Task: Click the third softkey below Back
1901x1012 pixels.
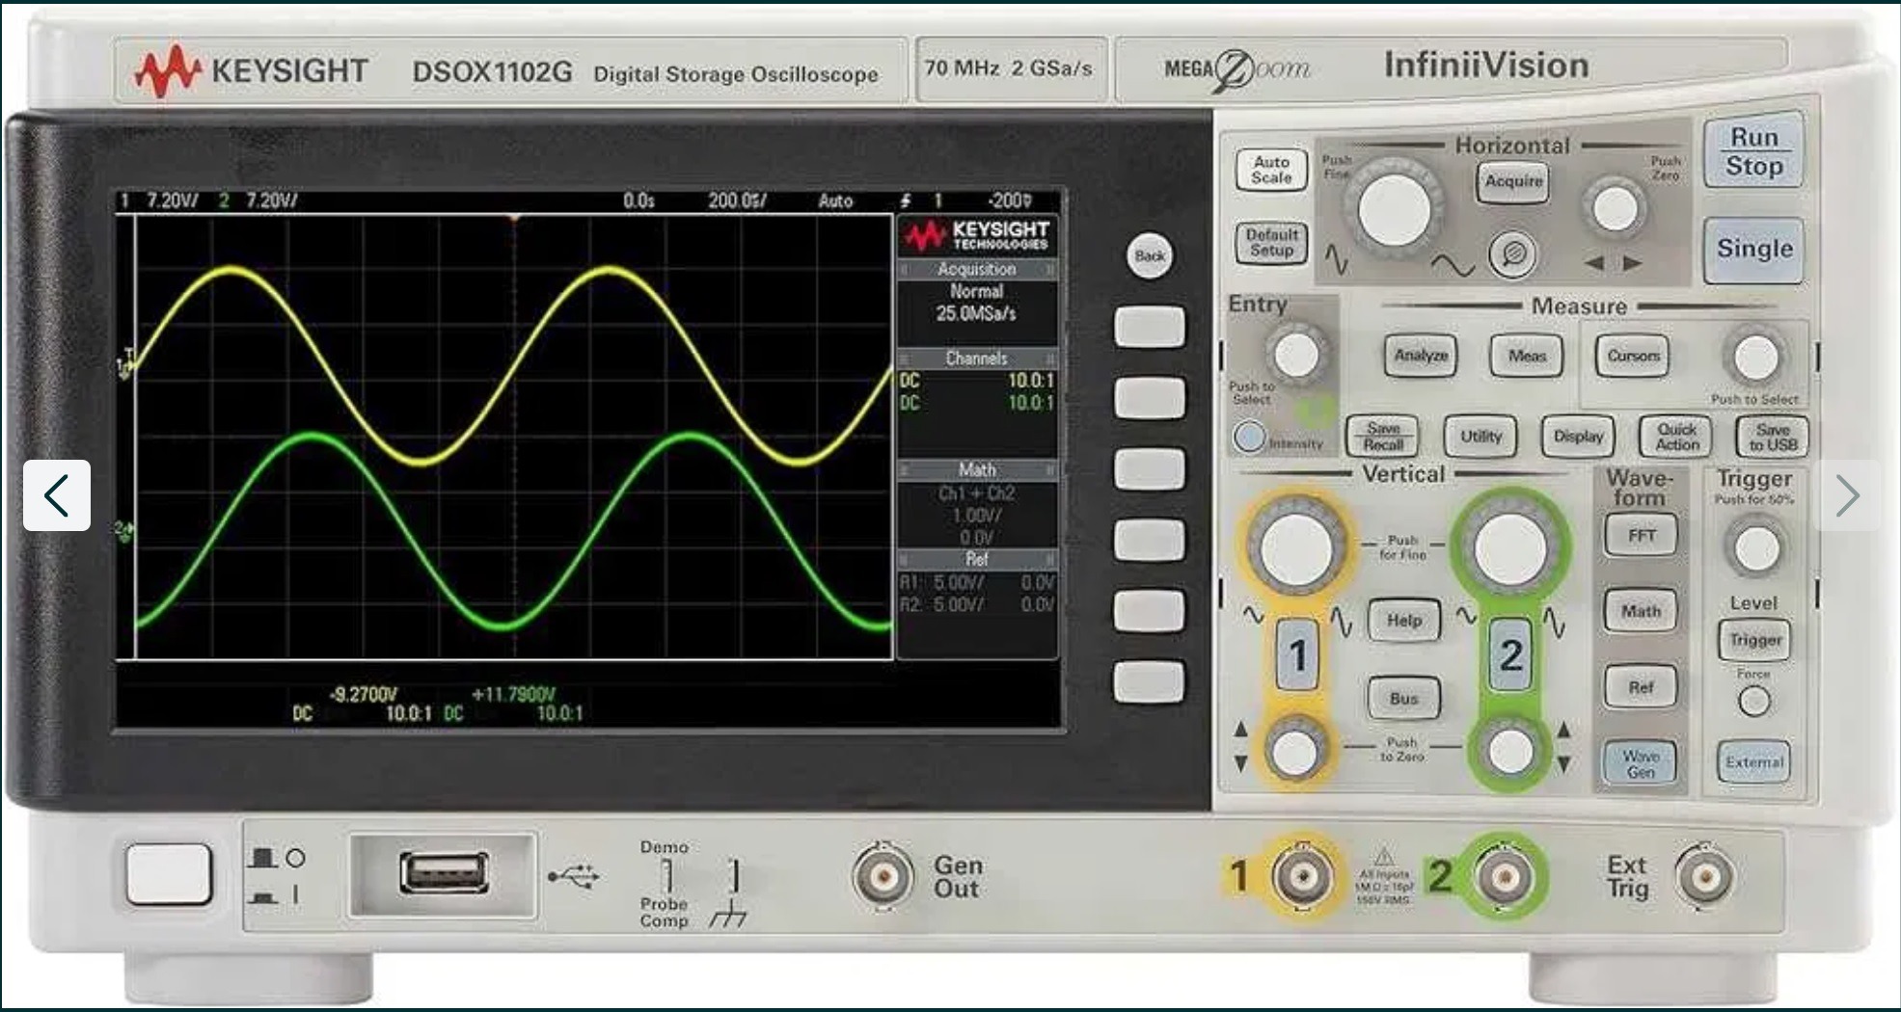Action: (x=1150, y=469)
